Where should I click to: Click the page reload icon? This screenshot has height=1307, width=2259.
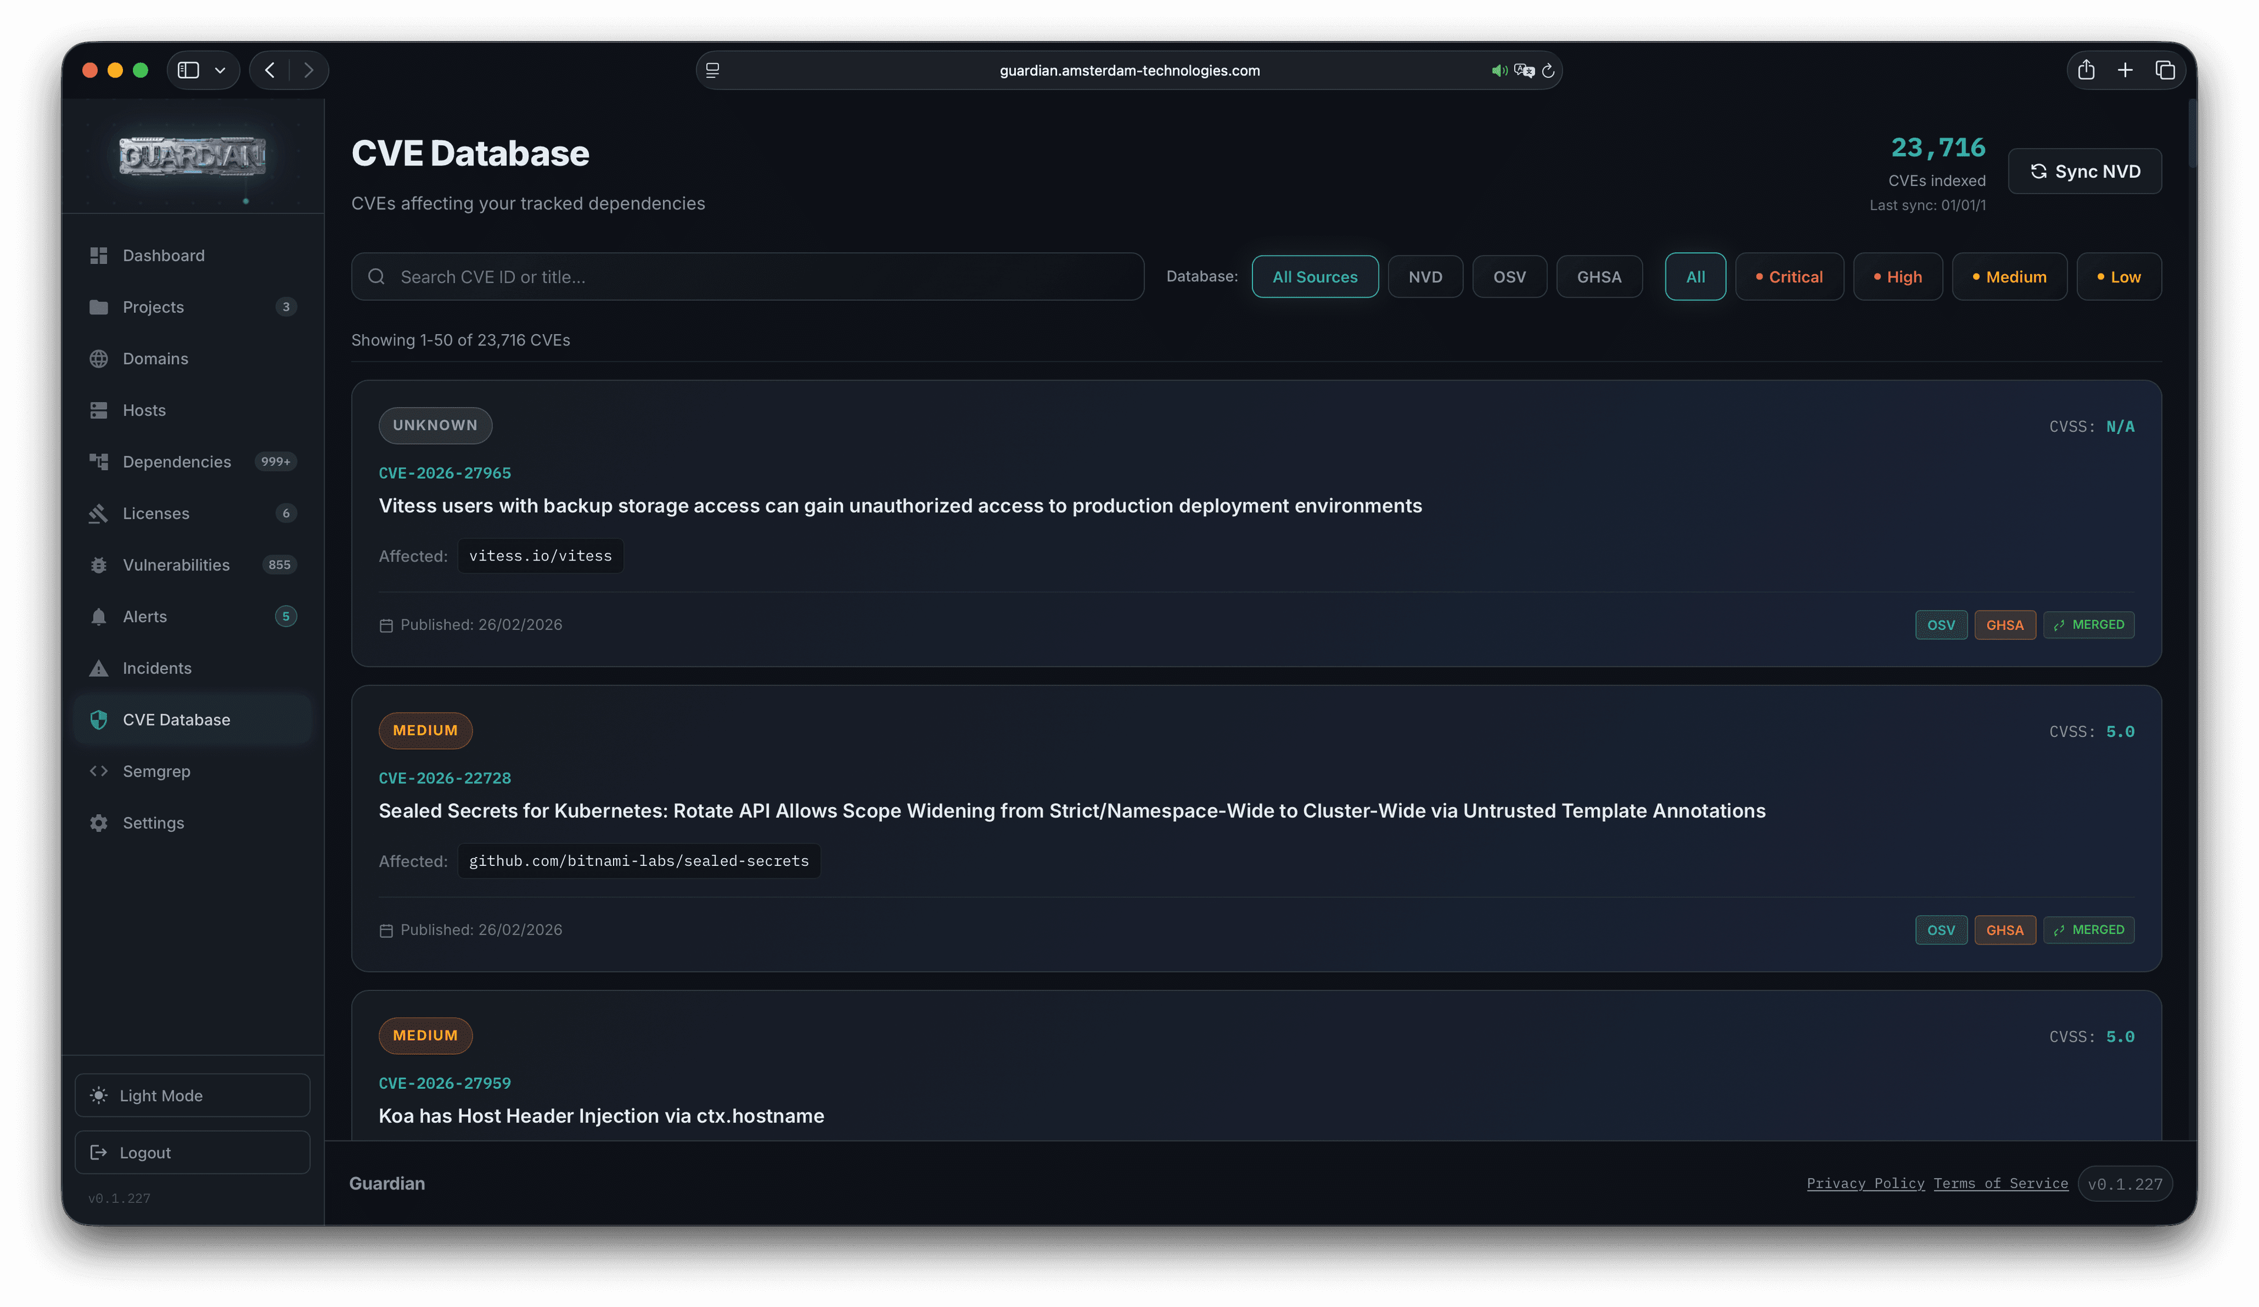click(x=1548, y=70)
